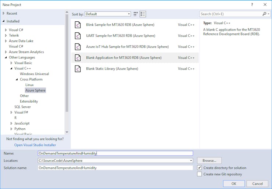Click the tree scrollbar down arrow
The width and height of the screenshot is (272, 189).
pyautogui.click(x=67, y=132)
